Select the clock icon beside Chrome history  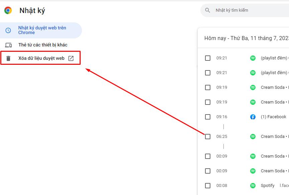tap(8, 30)
